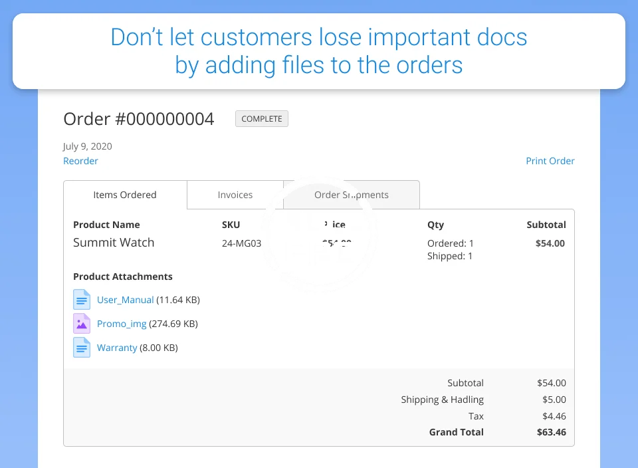The height and width of the screenshot is (468, 638).
Task: Click the SKU value 24-MG03
Action: [x=241, y=243]
